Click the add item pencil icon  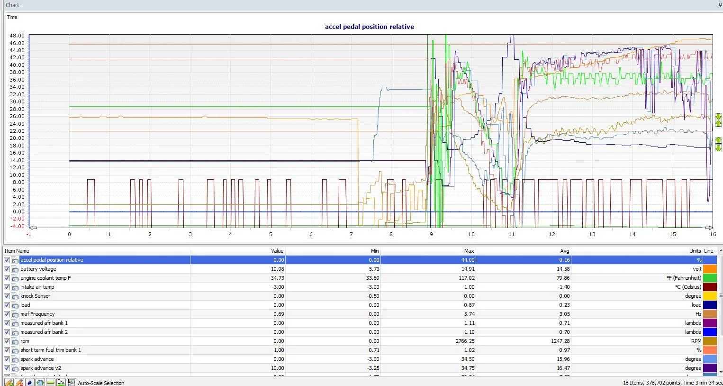[9, 382]
